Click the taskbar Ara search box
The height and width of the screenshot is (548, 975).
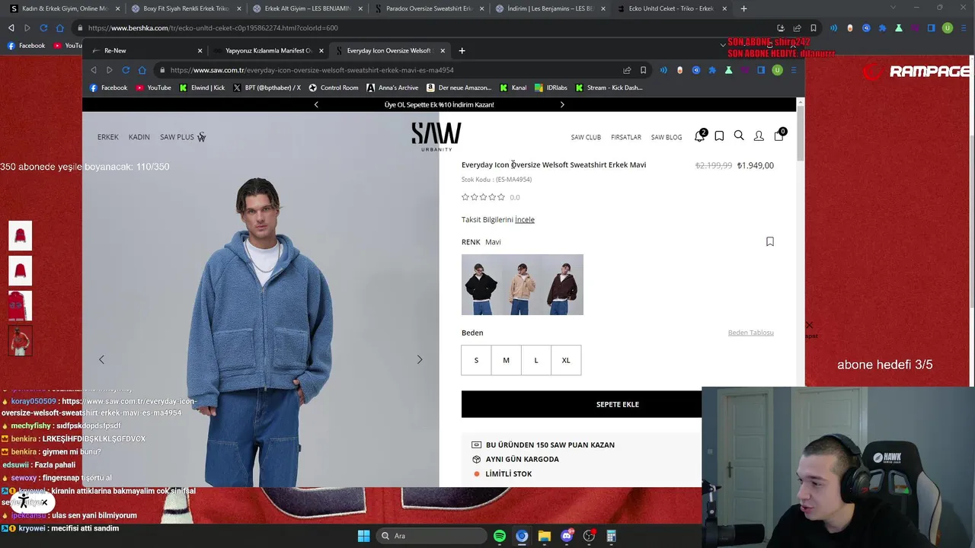coord(432,536)
